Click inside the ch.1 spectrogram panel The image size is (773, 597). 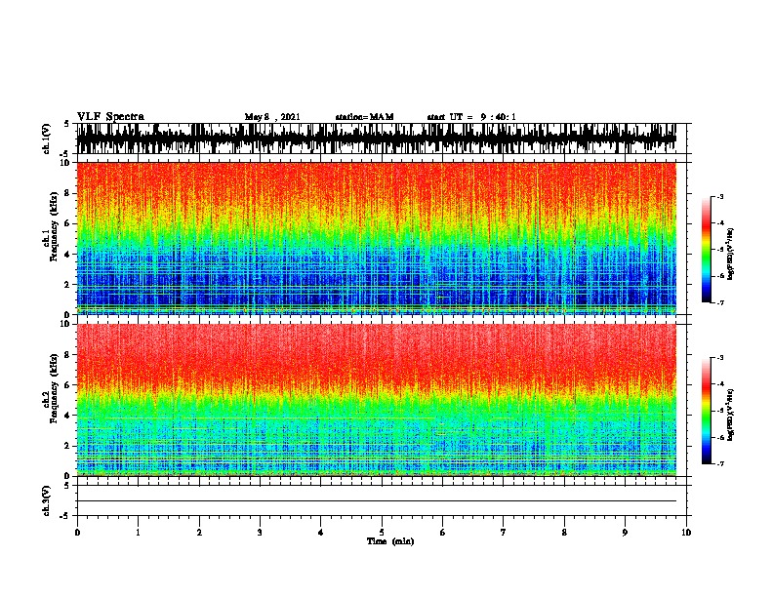(x=377, y=238)
